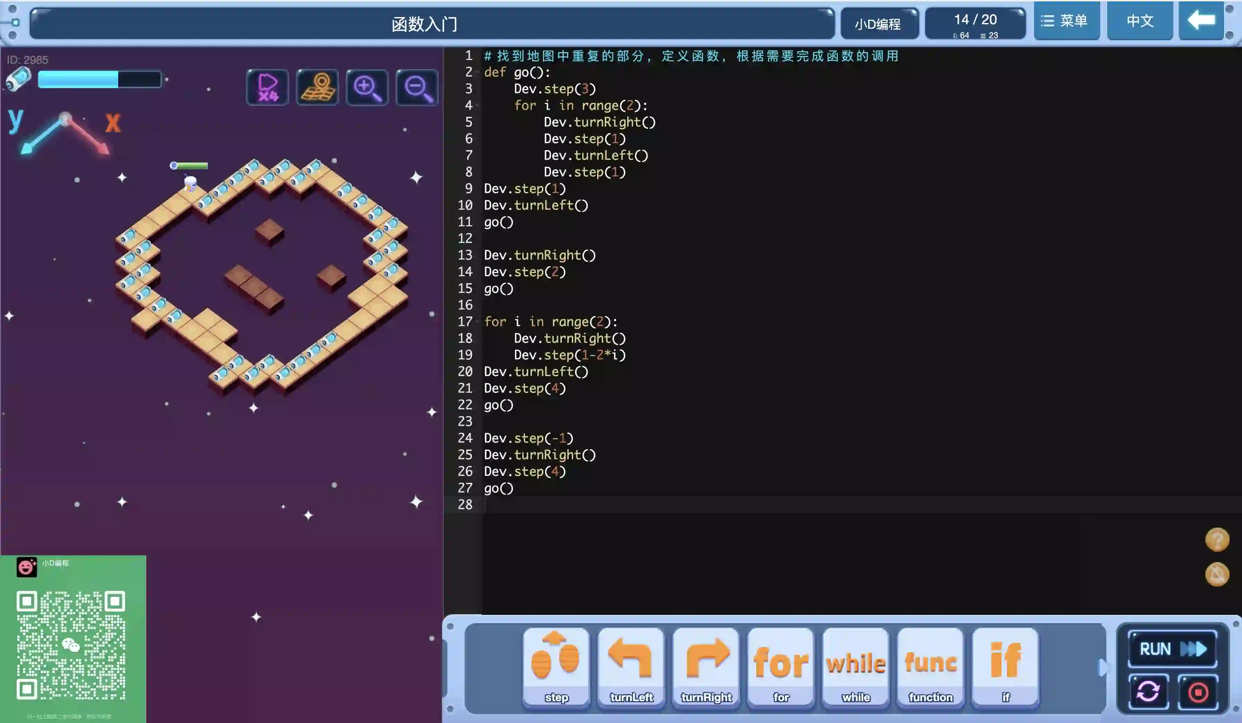1242x723 pixels.
Task: Switch language with 中文 button
Action: [x=1139, y=21]
